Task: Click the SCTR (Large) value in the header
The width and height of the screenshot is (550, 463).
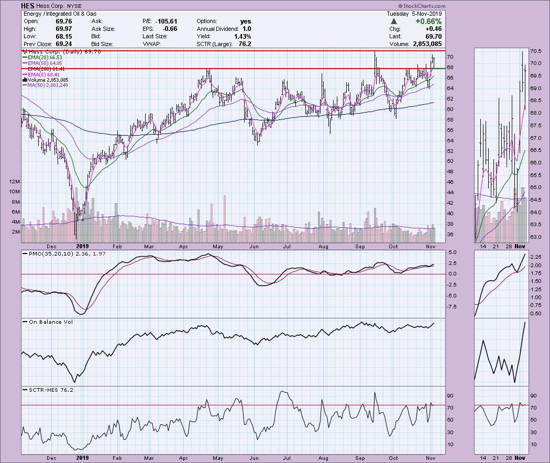Action: 245,44
